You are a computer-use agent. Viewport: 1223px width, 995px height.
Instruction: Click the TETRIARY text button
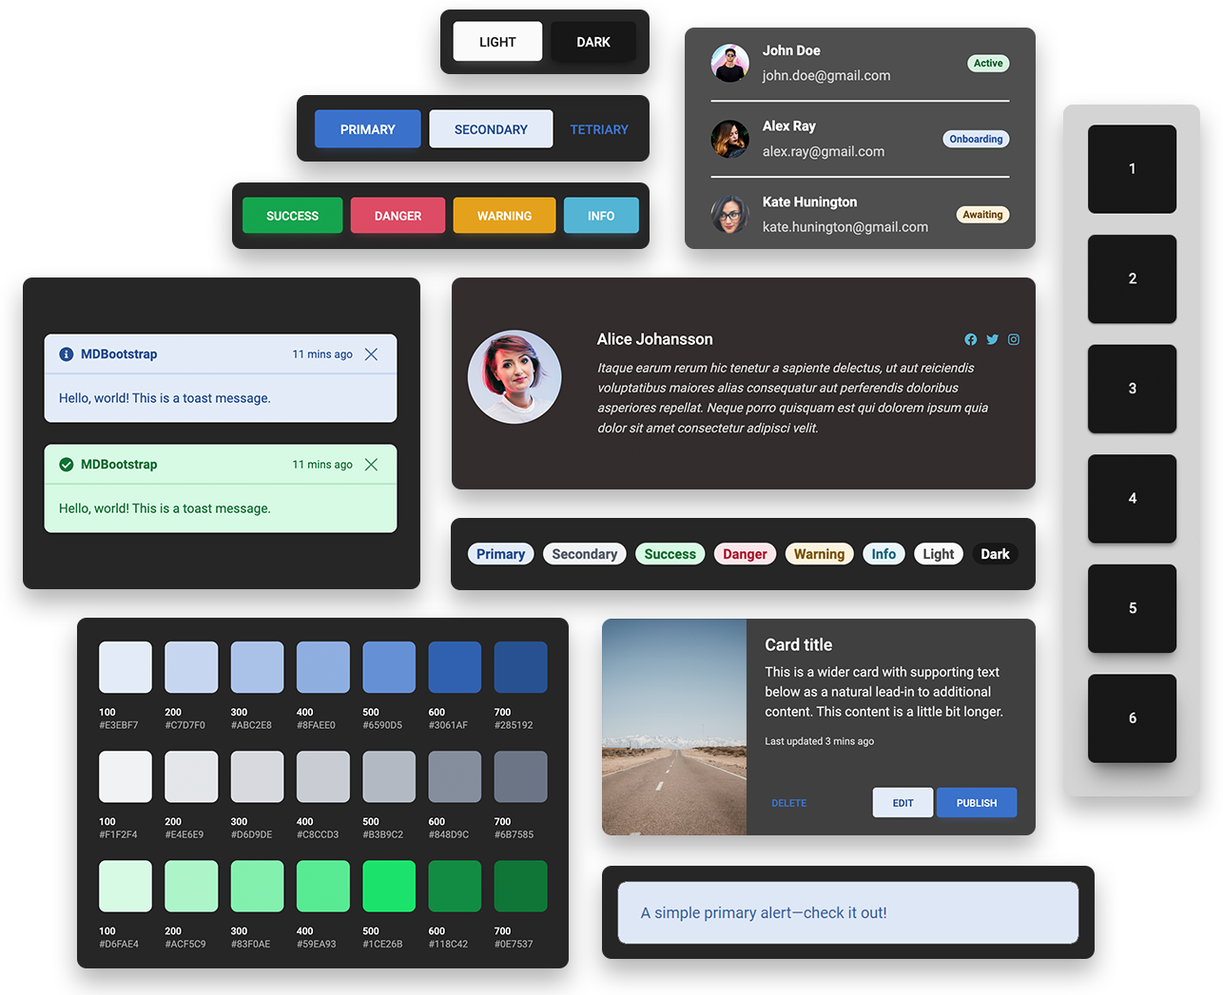coord(599,129)
